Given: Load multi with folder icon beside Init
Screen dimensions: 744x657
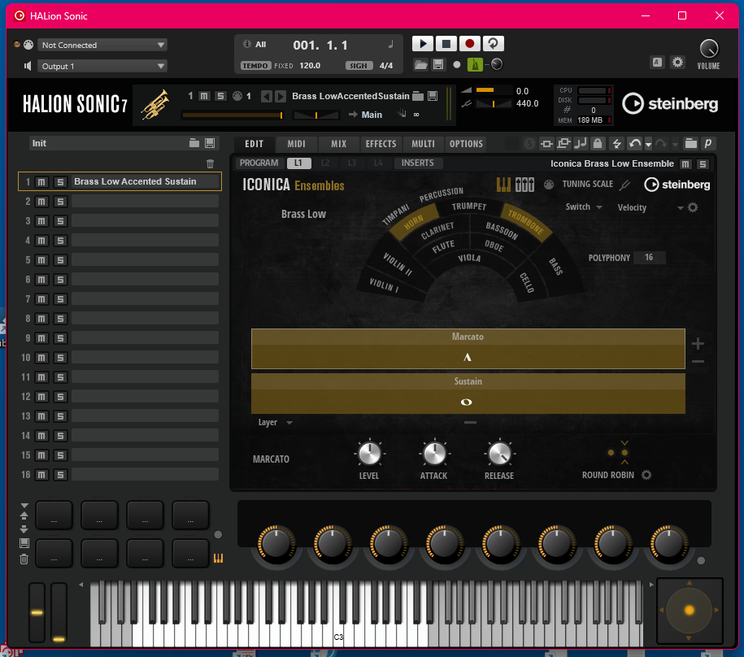Looking at the screenshot, I should pyautogui.click(x=194, y=143).
